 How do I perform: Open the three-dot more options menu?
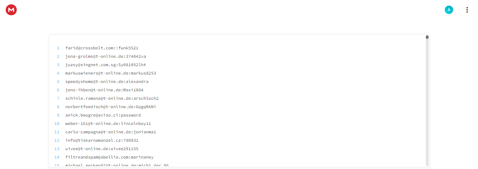(467, 10)
